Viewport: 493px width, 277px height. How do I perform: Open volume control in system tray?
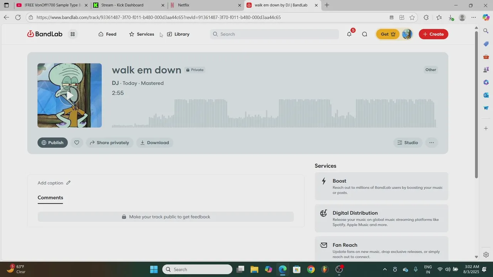448,269
